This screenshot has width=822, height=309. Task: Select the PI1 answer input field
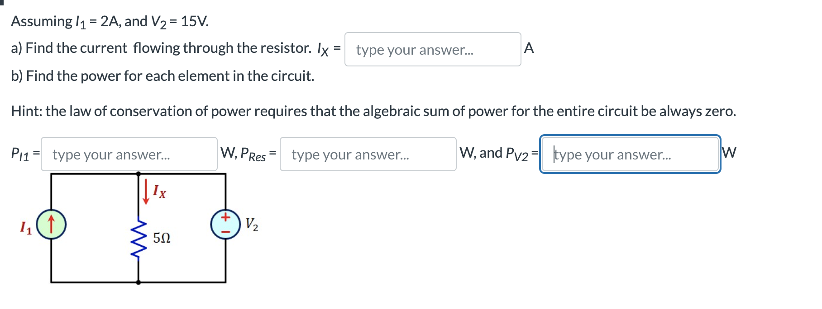click(129, 154)
